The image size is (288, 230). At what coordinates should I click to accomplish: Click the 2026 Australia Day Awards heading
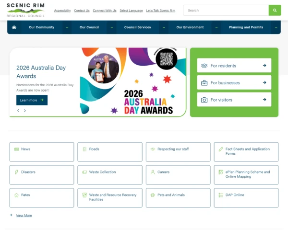[x=41, y=72]
